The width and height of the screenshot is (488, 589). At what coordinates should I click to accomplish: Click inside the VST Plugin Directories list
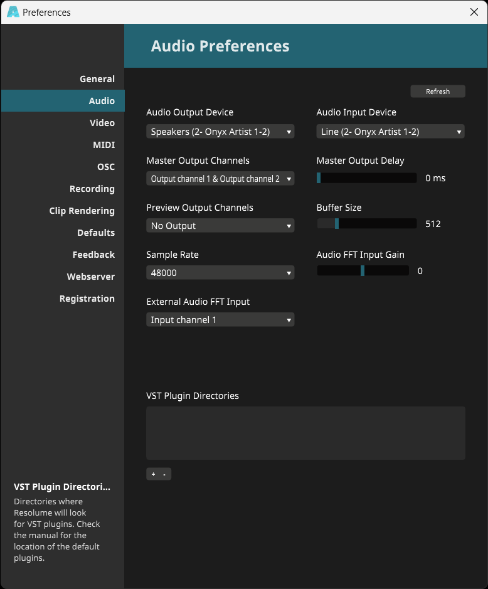tap(305, 433)
